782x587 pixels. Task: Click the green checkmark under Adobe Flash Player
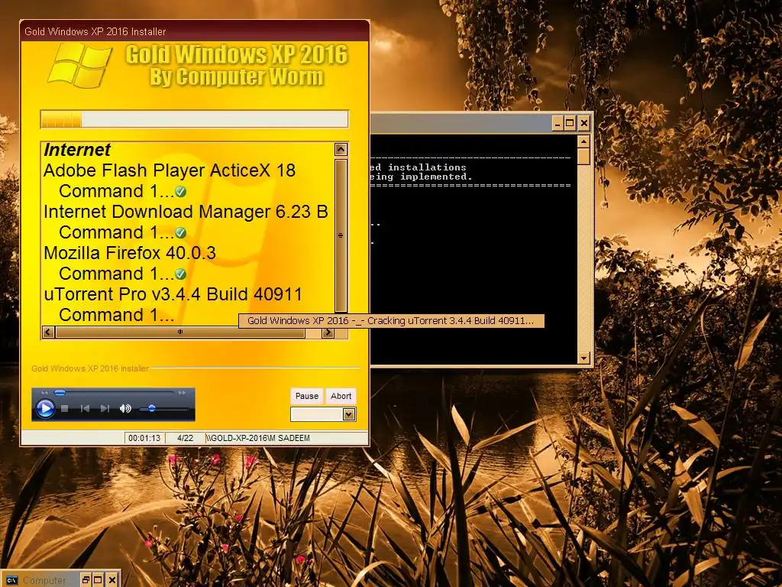[x=181, y=192]
